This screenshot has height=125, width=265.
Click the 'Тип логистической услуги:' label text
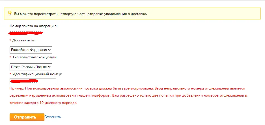pyautogui.click(x=35, y=57)
